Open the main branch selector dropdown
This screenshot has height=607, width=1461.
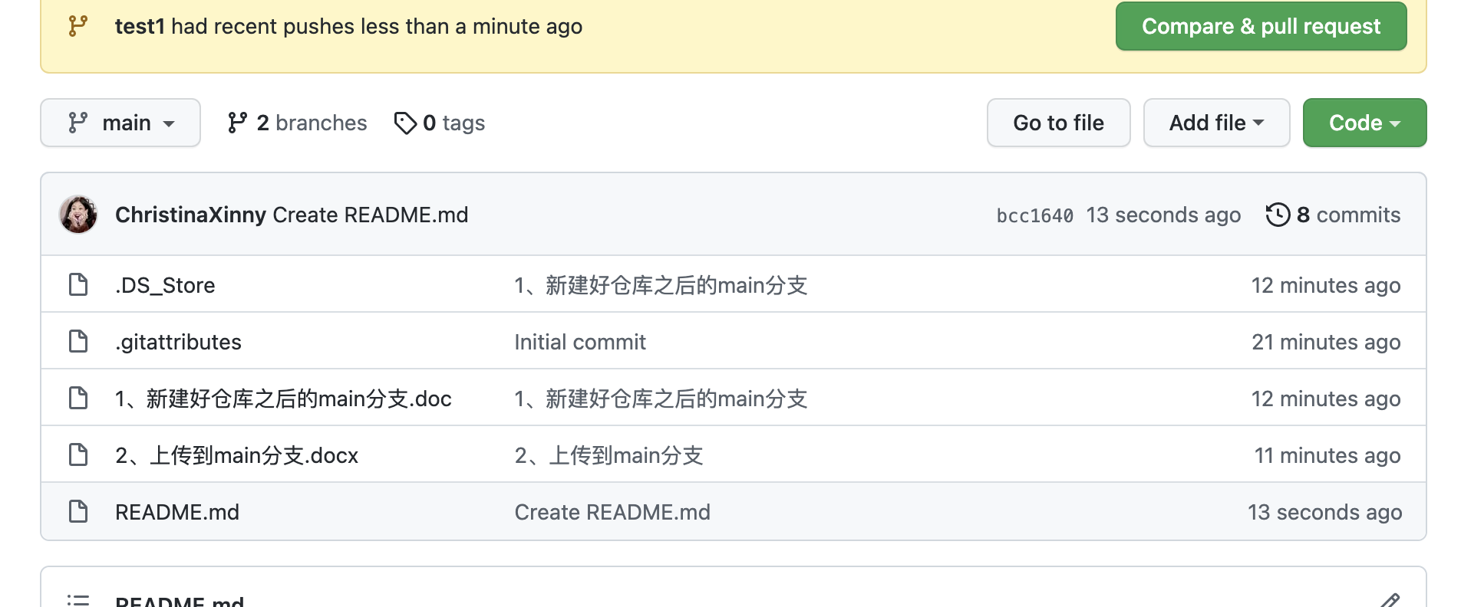coord(120,123)
